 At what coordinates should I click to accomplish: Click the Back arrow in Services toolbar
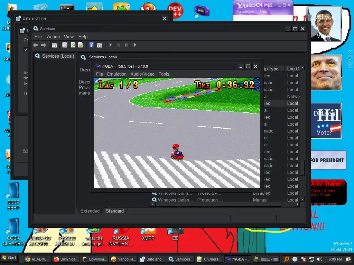click(36, 45)
